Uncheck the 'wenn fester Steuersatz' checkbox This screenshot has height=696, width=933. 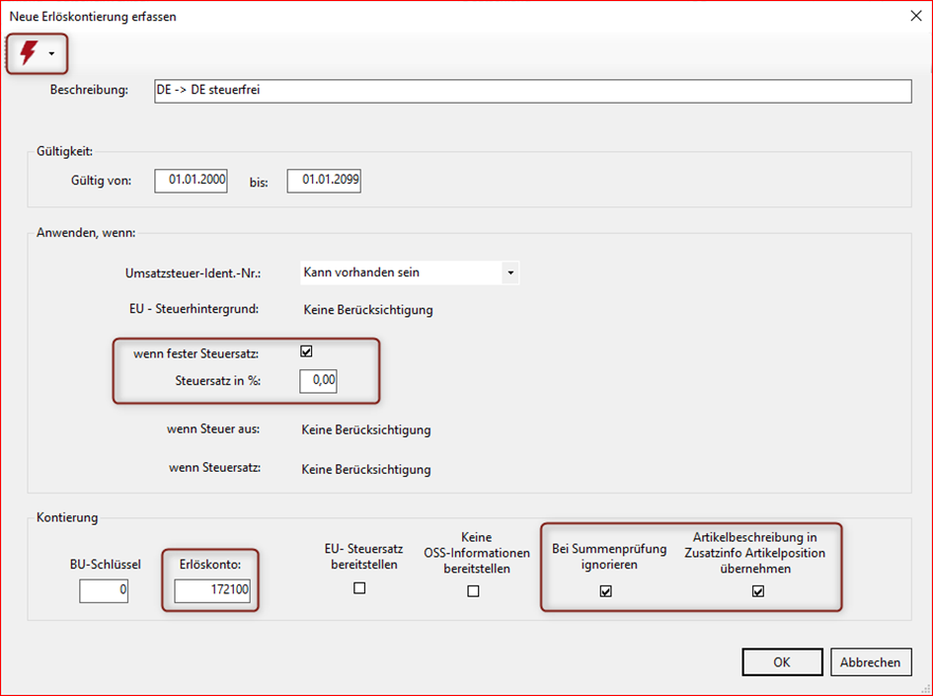(x=306, y=351)
